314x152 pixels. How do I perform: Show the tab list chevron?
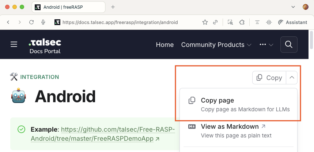tap(293, 7)
